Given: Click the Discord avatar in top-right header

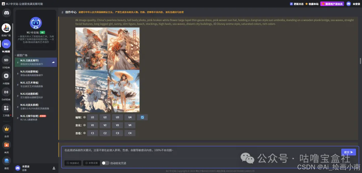Looking at the screenshot, I should click(349, 4).
